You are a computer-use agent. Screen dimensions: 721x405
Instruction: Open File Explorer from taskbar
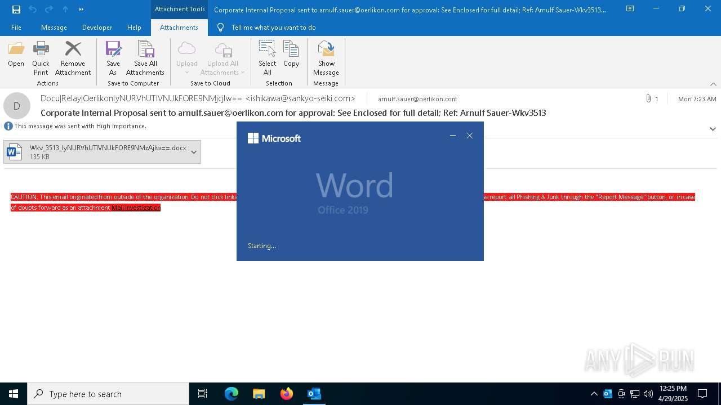click(x=259, y=394)
